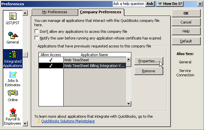Click the Properties... button
The width and height of the screenshot is (204, 130).
pyautogui.click(x=149, y=61)
